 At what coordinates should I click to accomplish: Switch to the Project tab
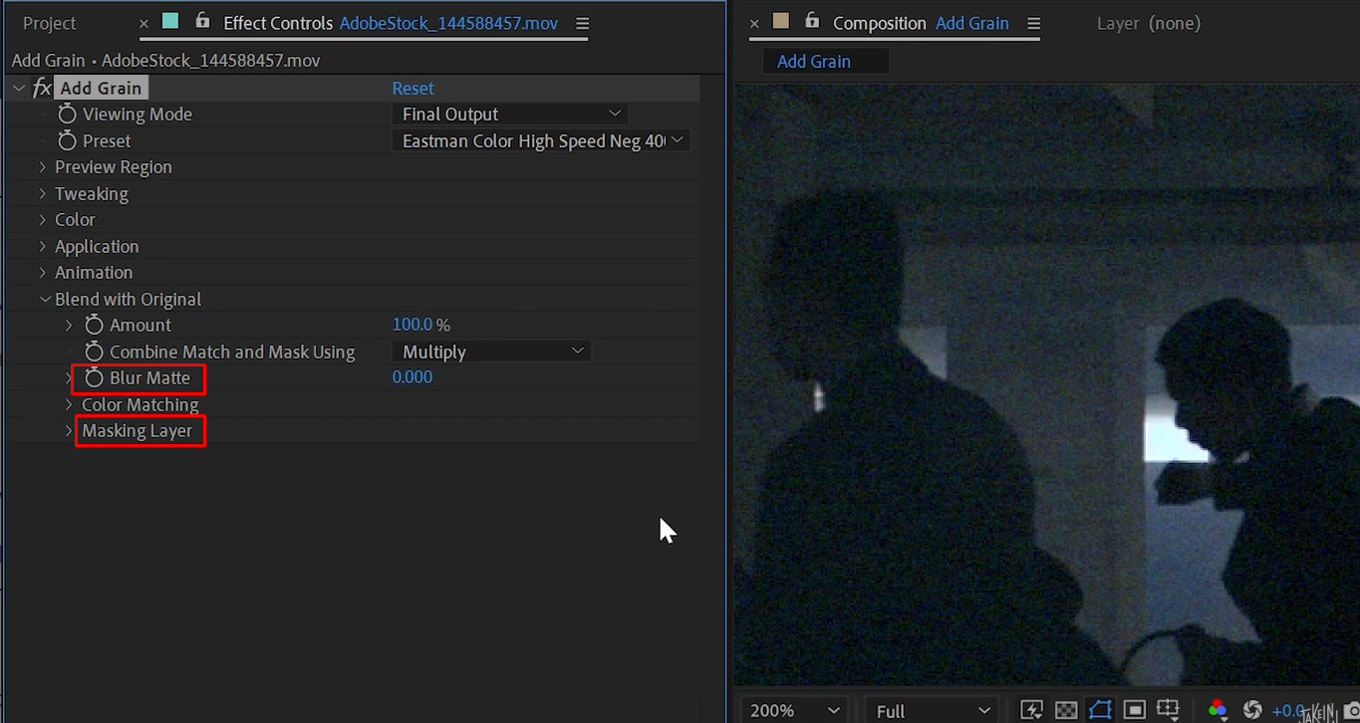click(51, 22)
